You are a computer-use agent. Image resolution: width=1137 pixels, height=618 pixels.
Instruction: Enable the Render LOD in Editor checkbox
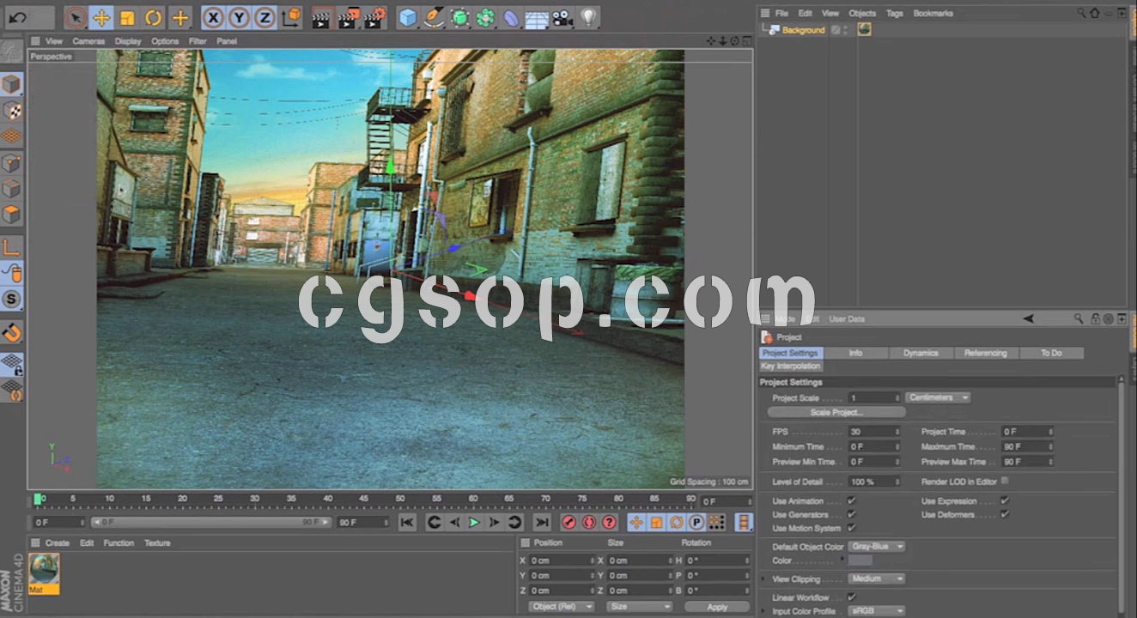click(1004, 482)
